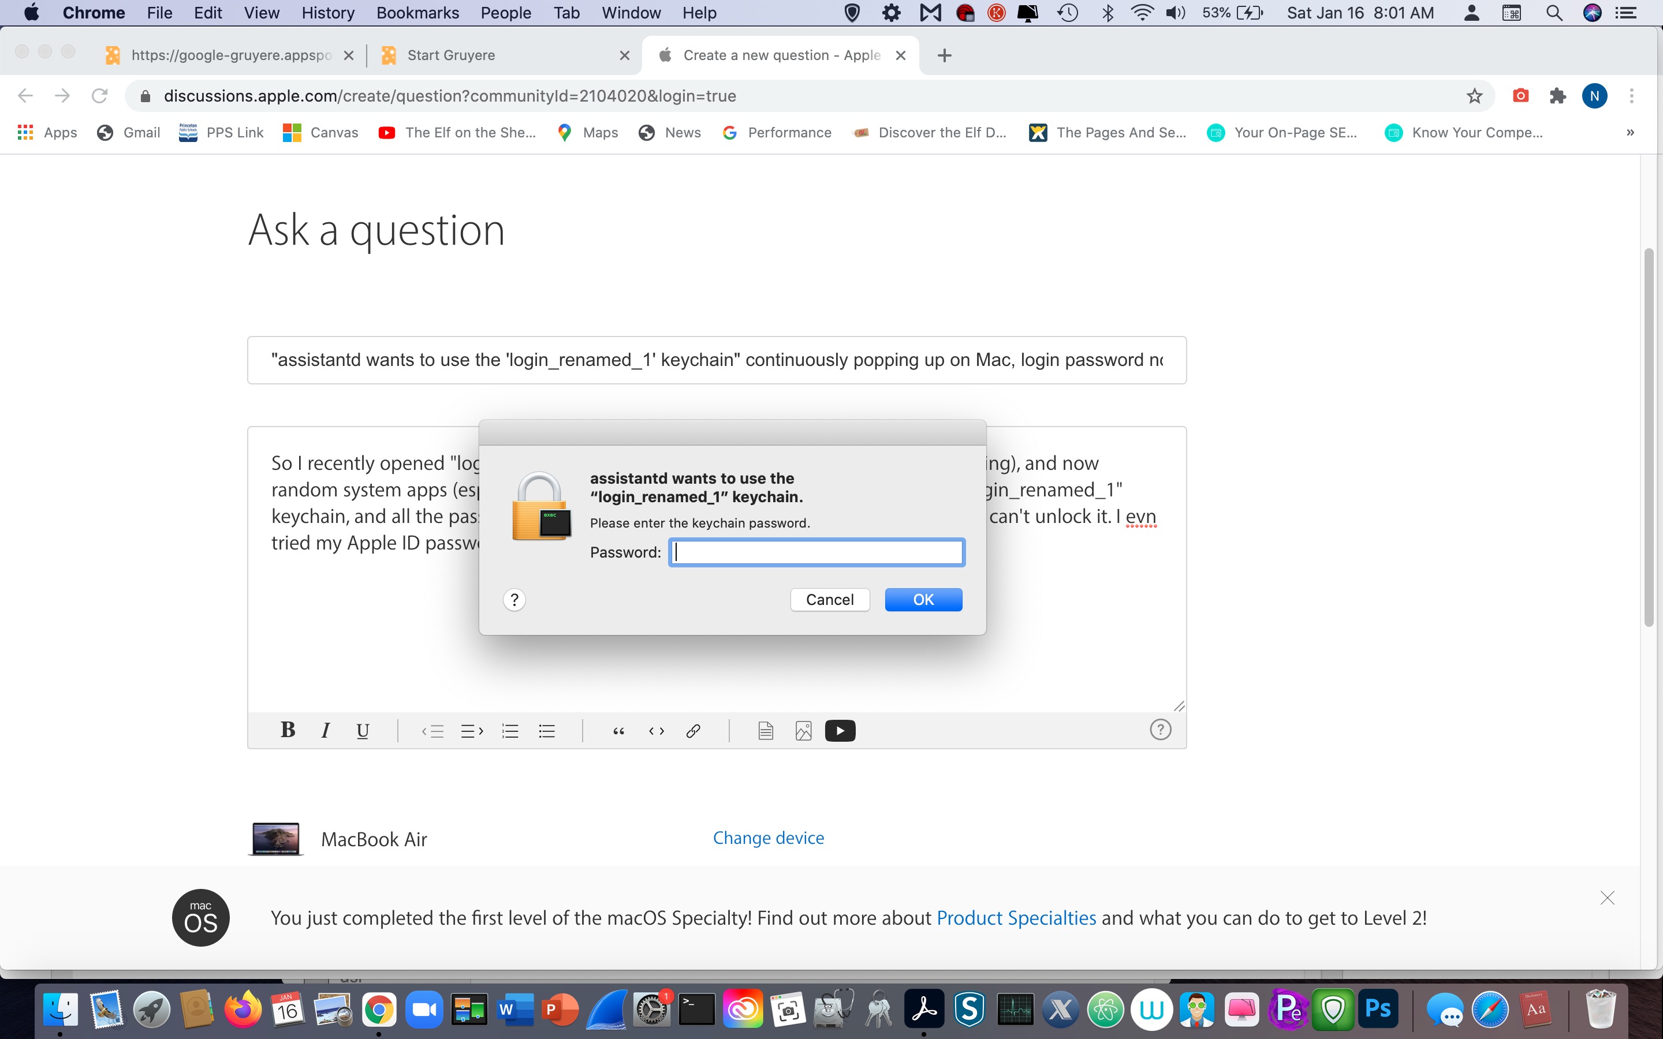Image resolution: width=1663 pixels, height=1039 pixels.
Task: Bookmark this page with star icon
Action: [1474, 96]
